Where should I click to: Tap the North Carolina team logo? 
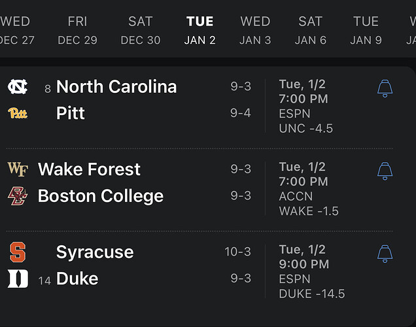point(18,86)
